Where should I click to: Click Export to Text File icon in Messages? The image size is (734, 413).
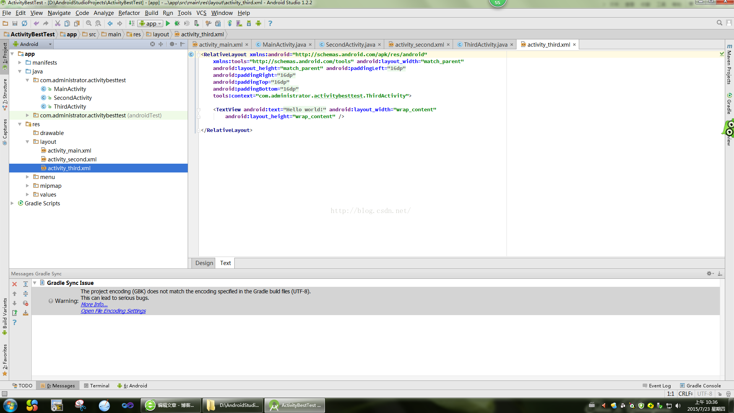[15, 313]
